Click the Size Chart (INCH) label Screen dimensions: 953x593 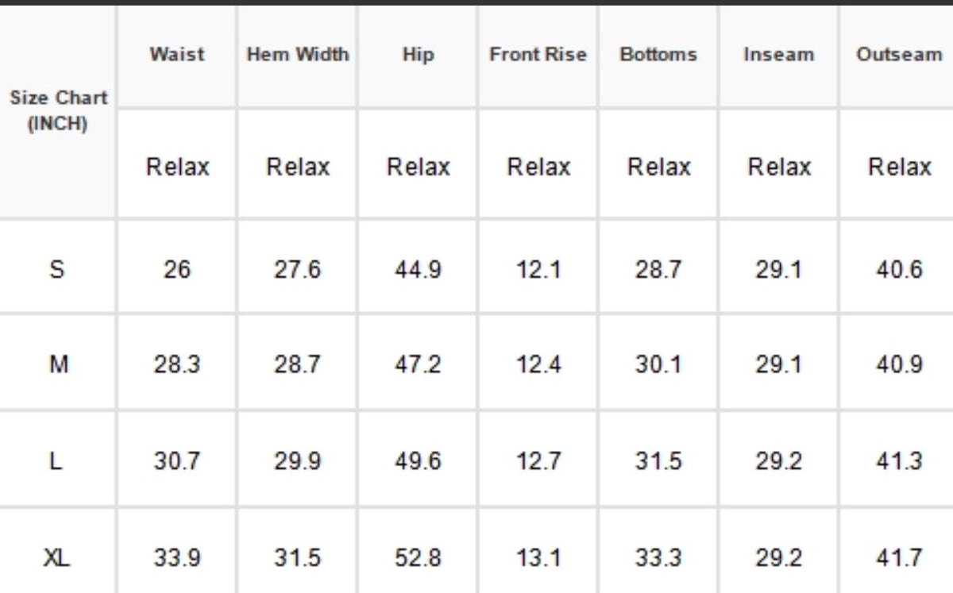(x=58, y=111)
